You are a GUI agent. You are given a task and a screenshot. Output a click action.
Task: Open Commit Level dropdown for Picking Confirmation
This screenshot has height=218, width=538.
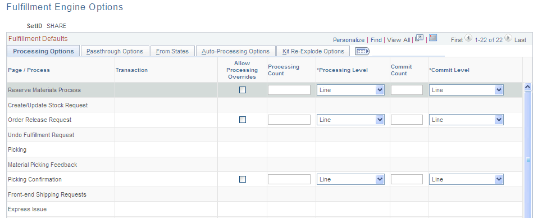coord(466,179)
